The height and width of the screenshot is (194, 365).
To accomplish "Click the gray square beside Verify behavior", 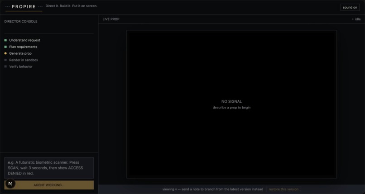I will click(5, 66).
